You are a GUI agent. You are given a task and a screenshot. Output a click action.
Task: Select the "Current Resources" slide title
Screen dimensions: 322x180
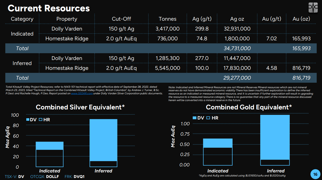click(49, 8)
